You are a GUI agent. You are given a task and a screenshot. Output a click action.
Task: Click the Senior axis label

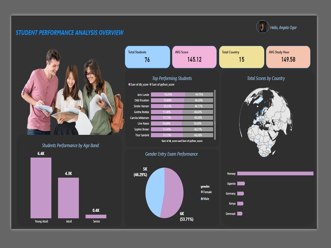point(96,222)
